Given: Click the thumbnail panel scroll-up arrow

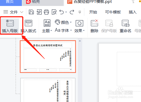Looking at the screenshot, I should (x=80, y=41).
